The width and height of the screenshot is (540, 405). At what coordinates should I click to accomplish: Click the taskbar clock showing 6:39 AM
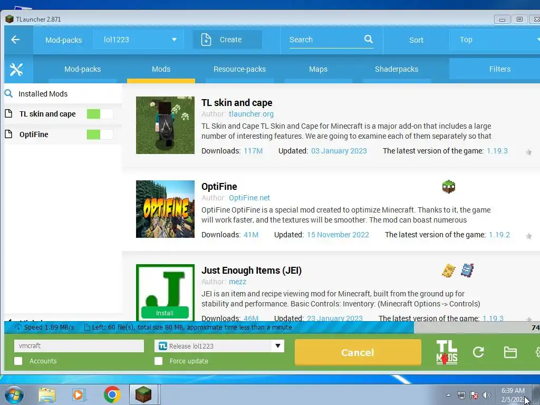point(513,394)
